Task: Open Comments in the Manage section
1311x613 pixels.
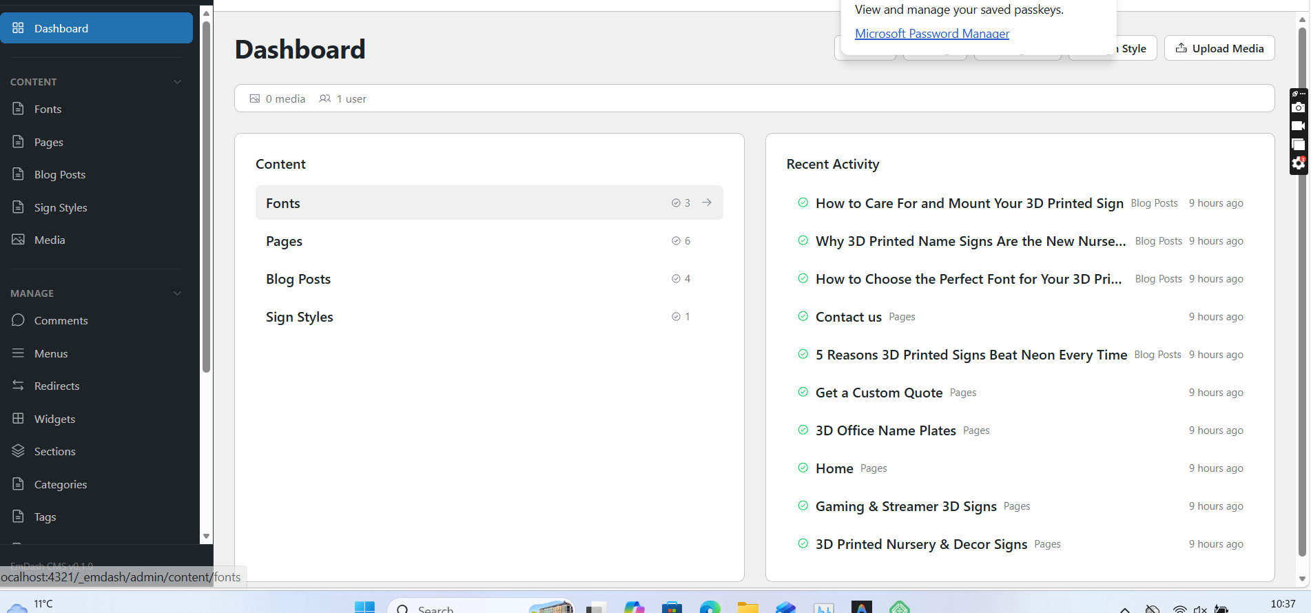Action: [61, 320]
